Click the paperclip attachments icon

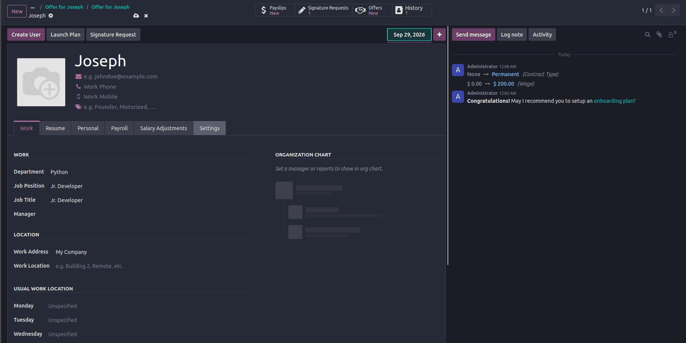pos(659,35)
